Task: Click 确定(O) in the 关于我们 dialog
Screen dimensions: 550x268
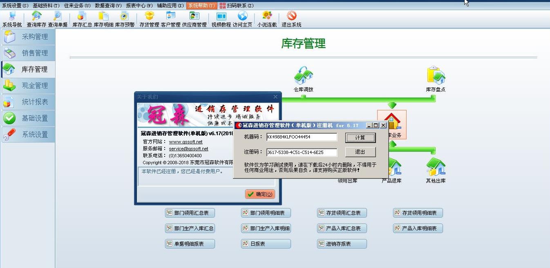Action: click(x=260, y=194)
